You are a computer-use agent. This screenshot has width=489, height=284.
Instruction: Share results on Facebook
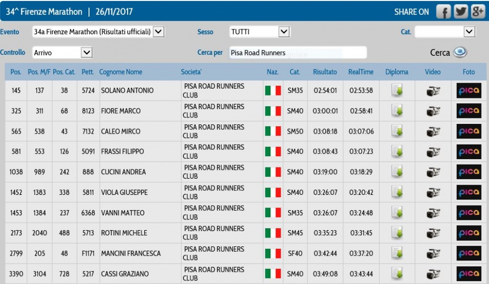pos(443,12)
